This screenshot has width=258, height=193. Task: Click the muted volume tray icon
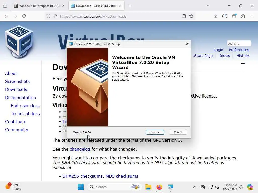[217, 187]
